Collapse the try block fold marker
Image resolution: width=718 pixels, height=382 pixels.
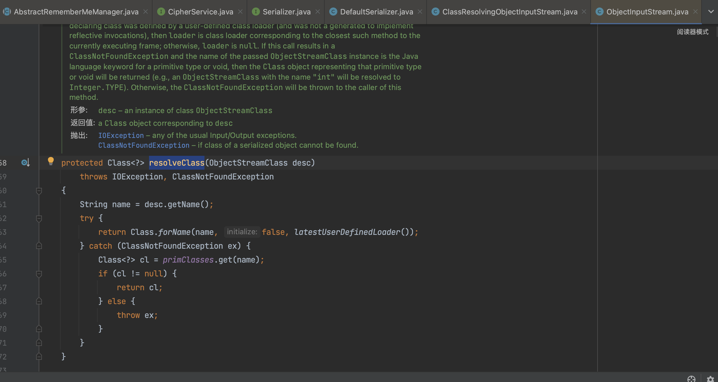click(x=39, y=218)
